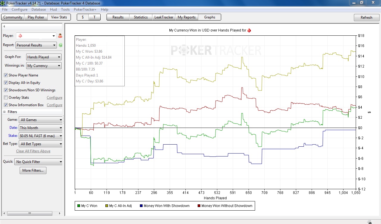Click Configure link beside Show Information Box
This screenshot has width=381, height=224.
coord(54,105)
